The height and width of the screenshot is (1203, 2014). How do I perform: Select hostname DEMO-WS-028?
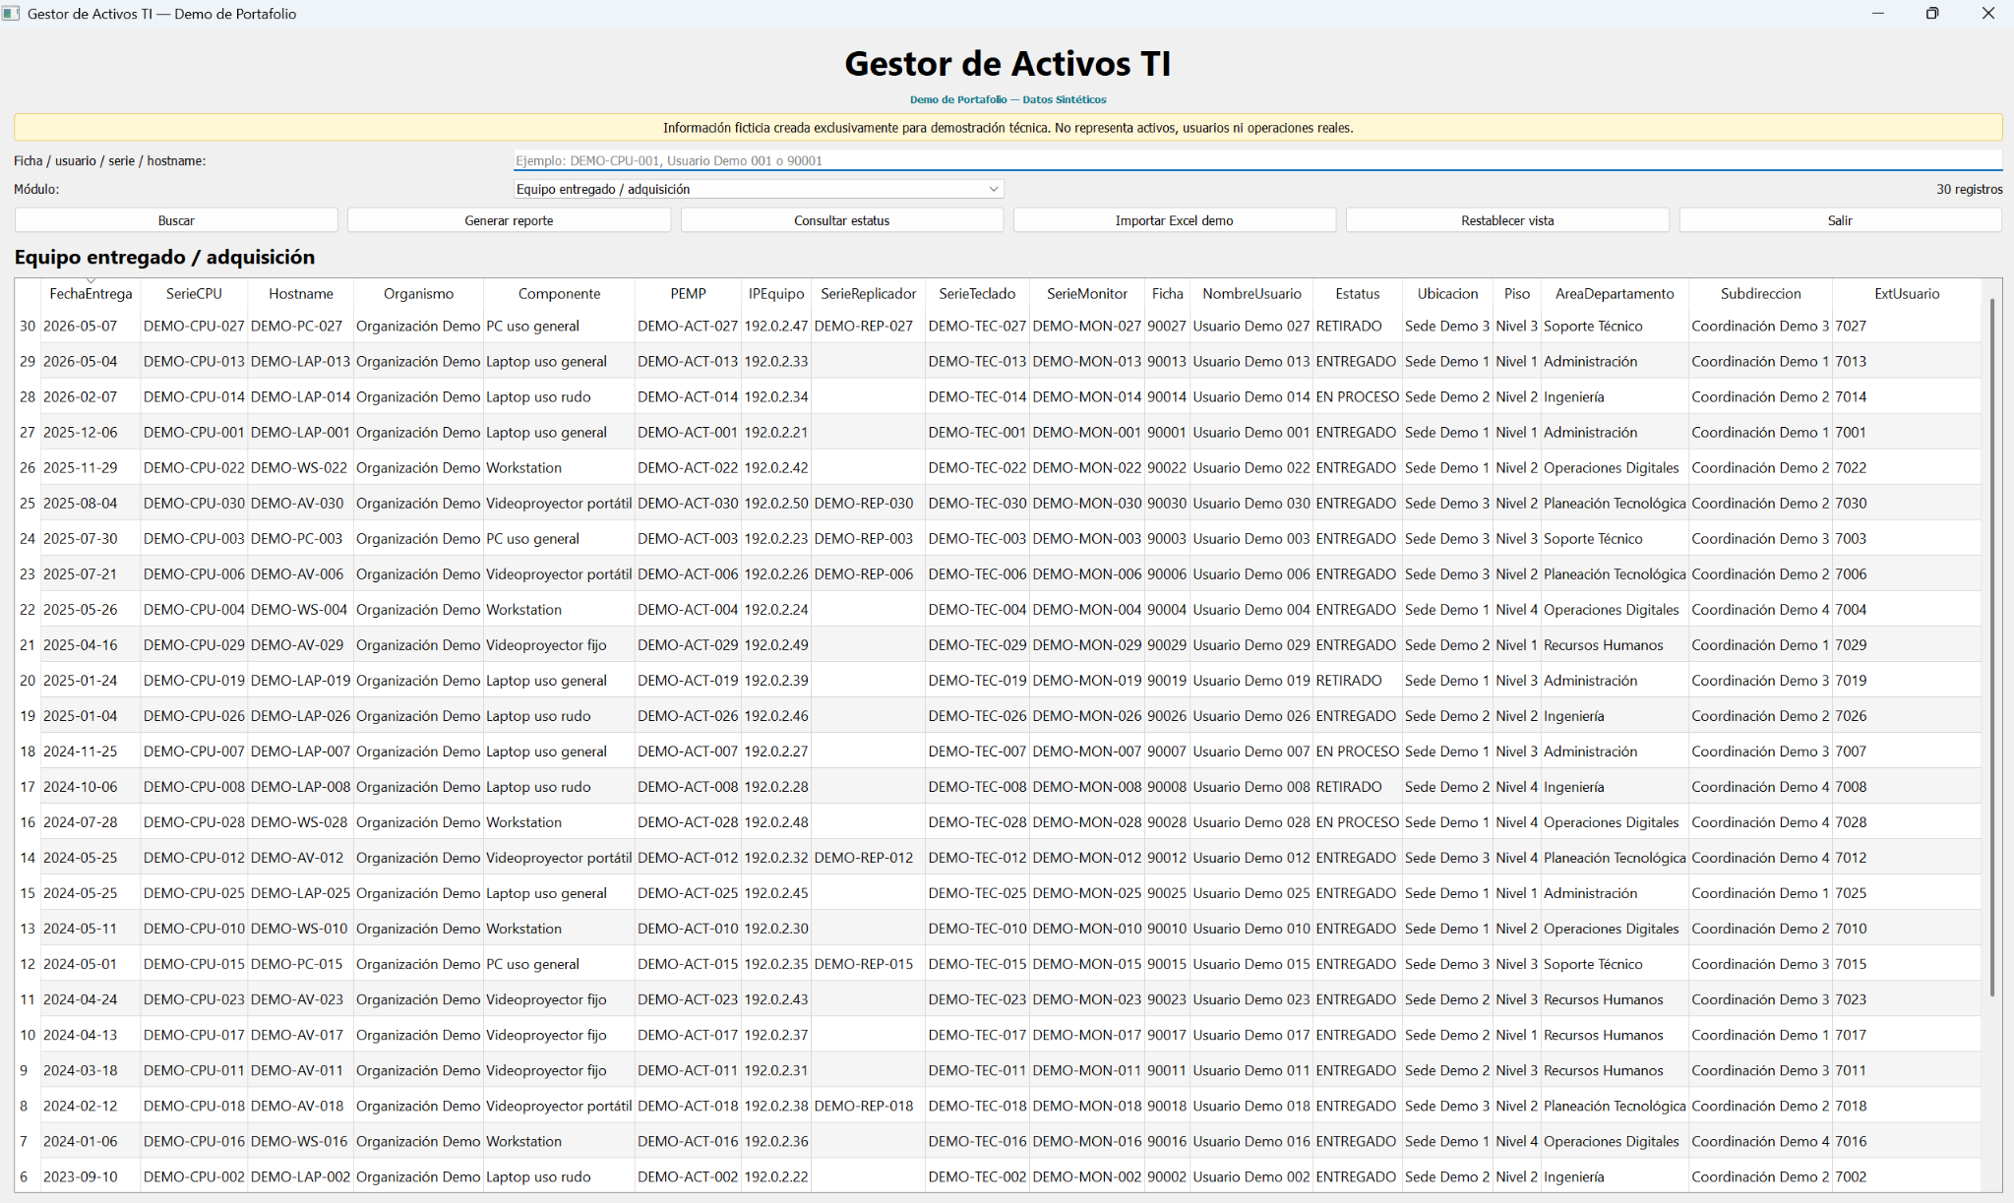pyautogui.click(x=299, y=821)
